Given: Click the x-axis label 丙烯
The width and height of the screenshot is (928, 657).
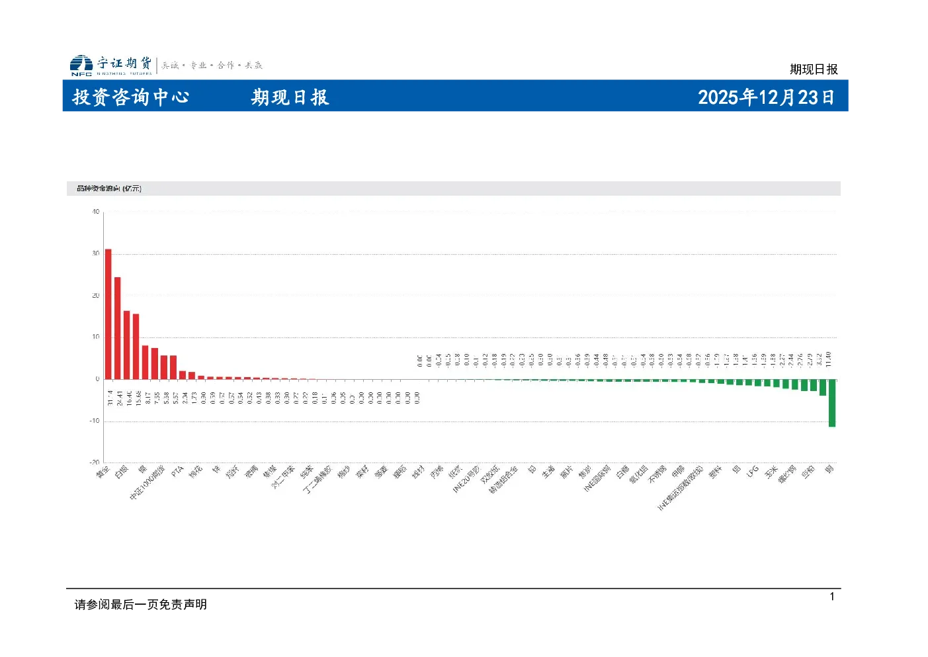Looking at the screenshot, I should 436,472.
